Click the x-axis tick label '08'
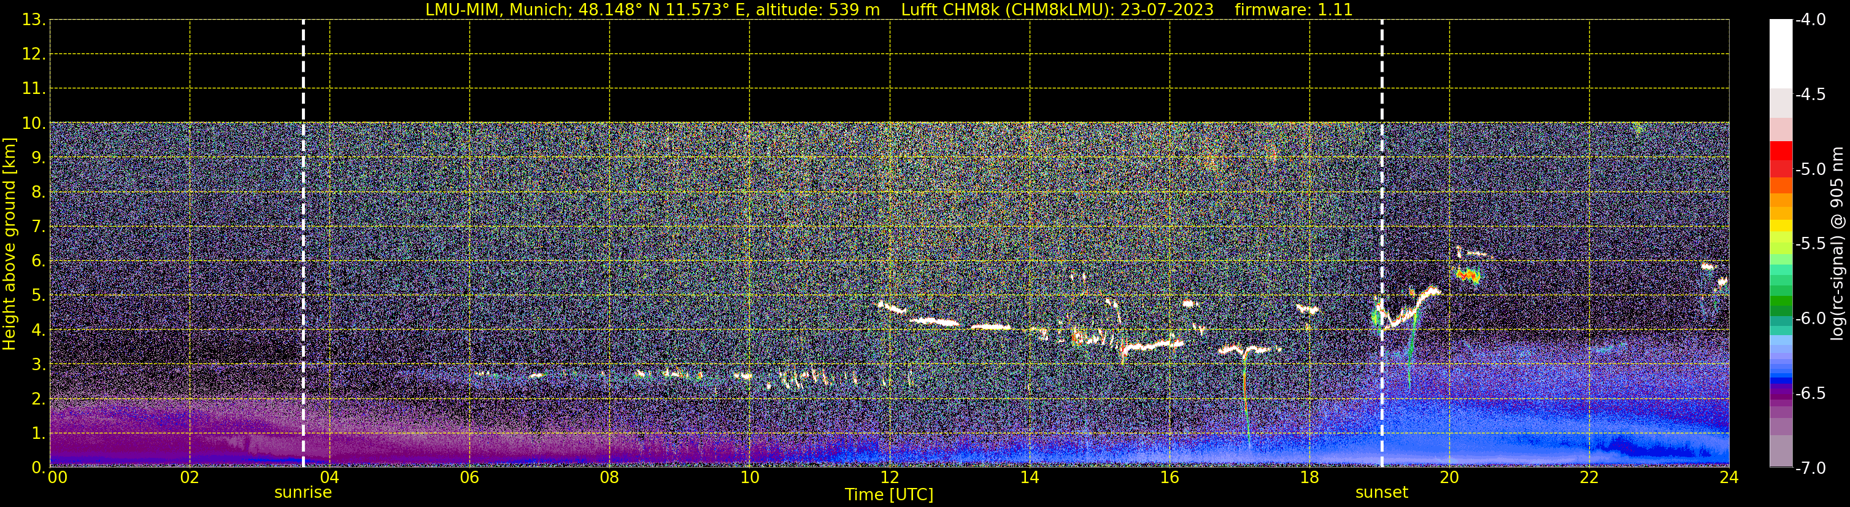1850x507 pixels. click(x=610, y=478)
